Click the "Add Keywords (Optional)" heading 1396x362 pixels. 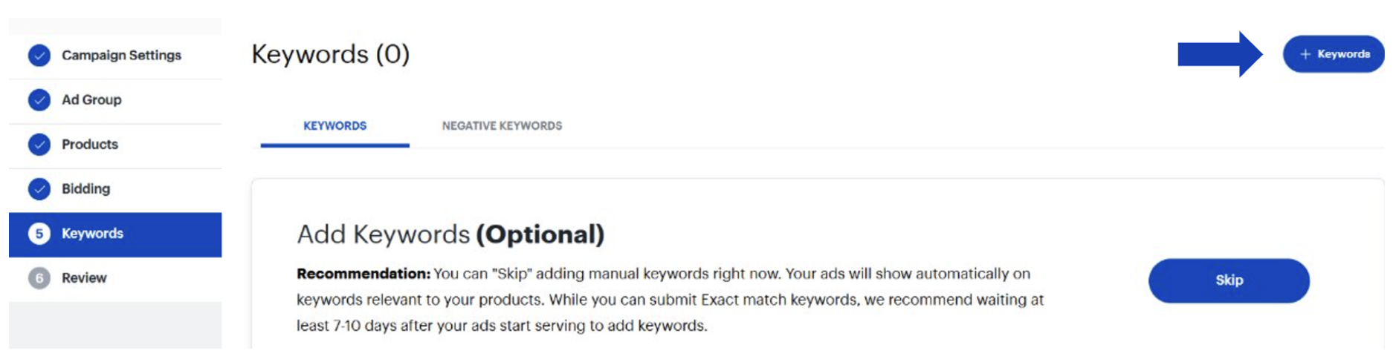pyautogui.click(x=450, y=234)
